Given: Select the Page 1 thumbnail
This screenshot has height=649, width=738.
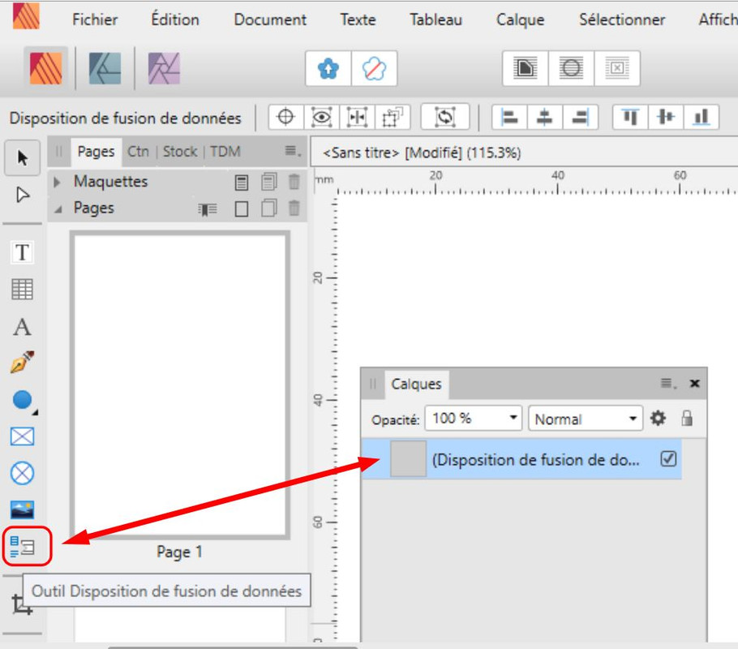Looking at the screenshot, I should 180,385.
